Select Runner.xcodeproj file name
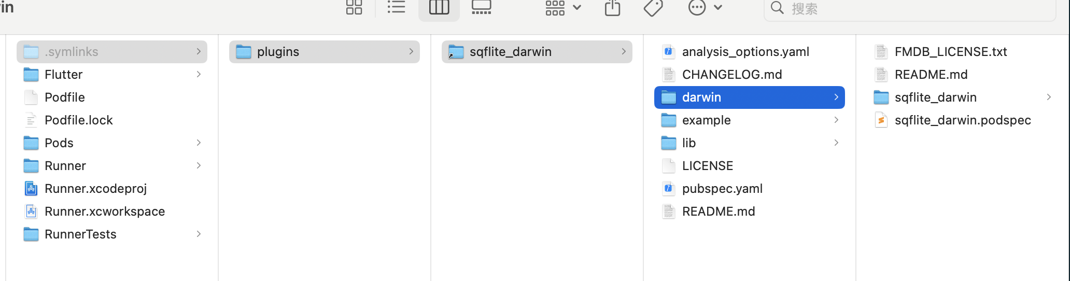Screen dimensions: 1070x281 (x=96, y=189)
